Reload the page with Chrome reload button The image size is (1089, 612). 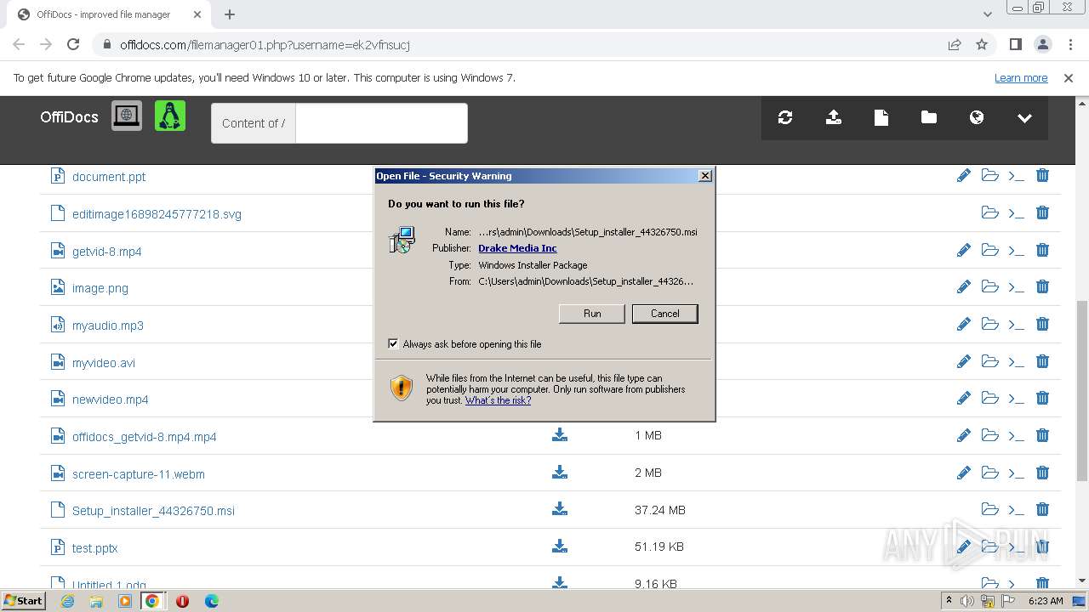(x=73, y=44)
